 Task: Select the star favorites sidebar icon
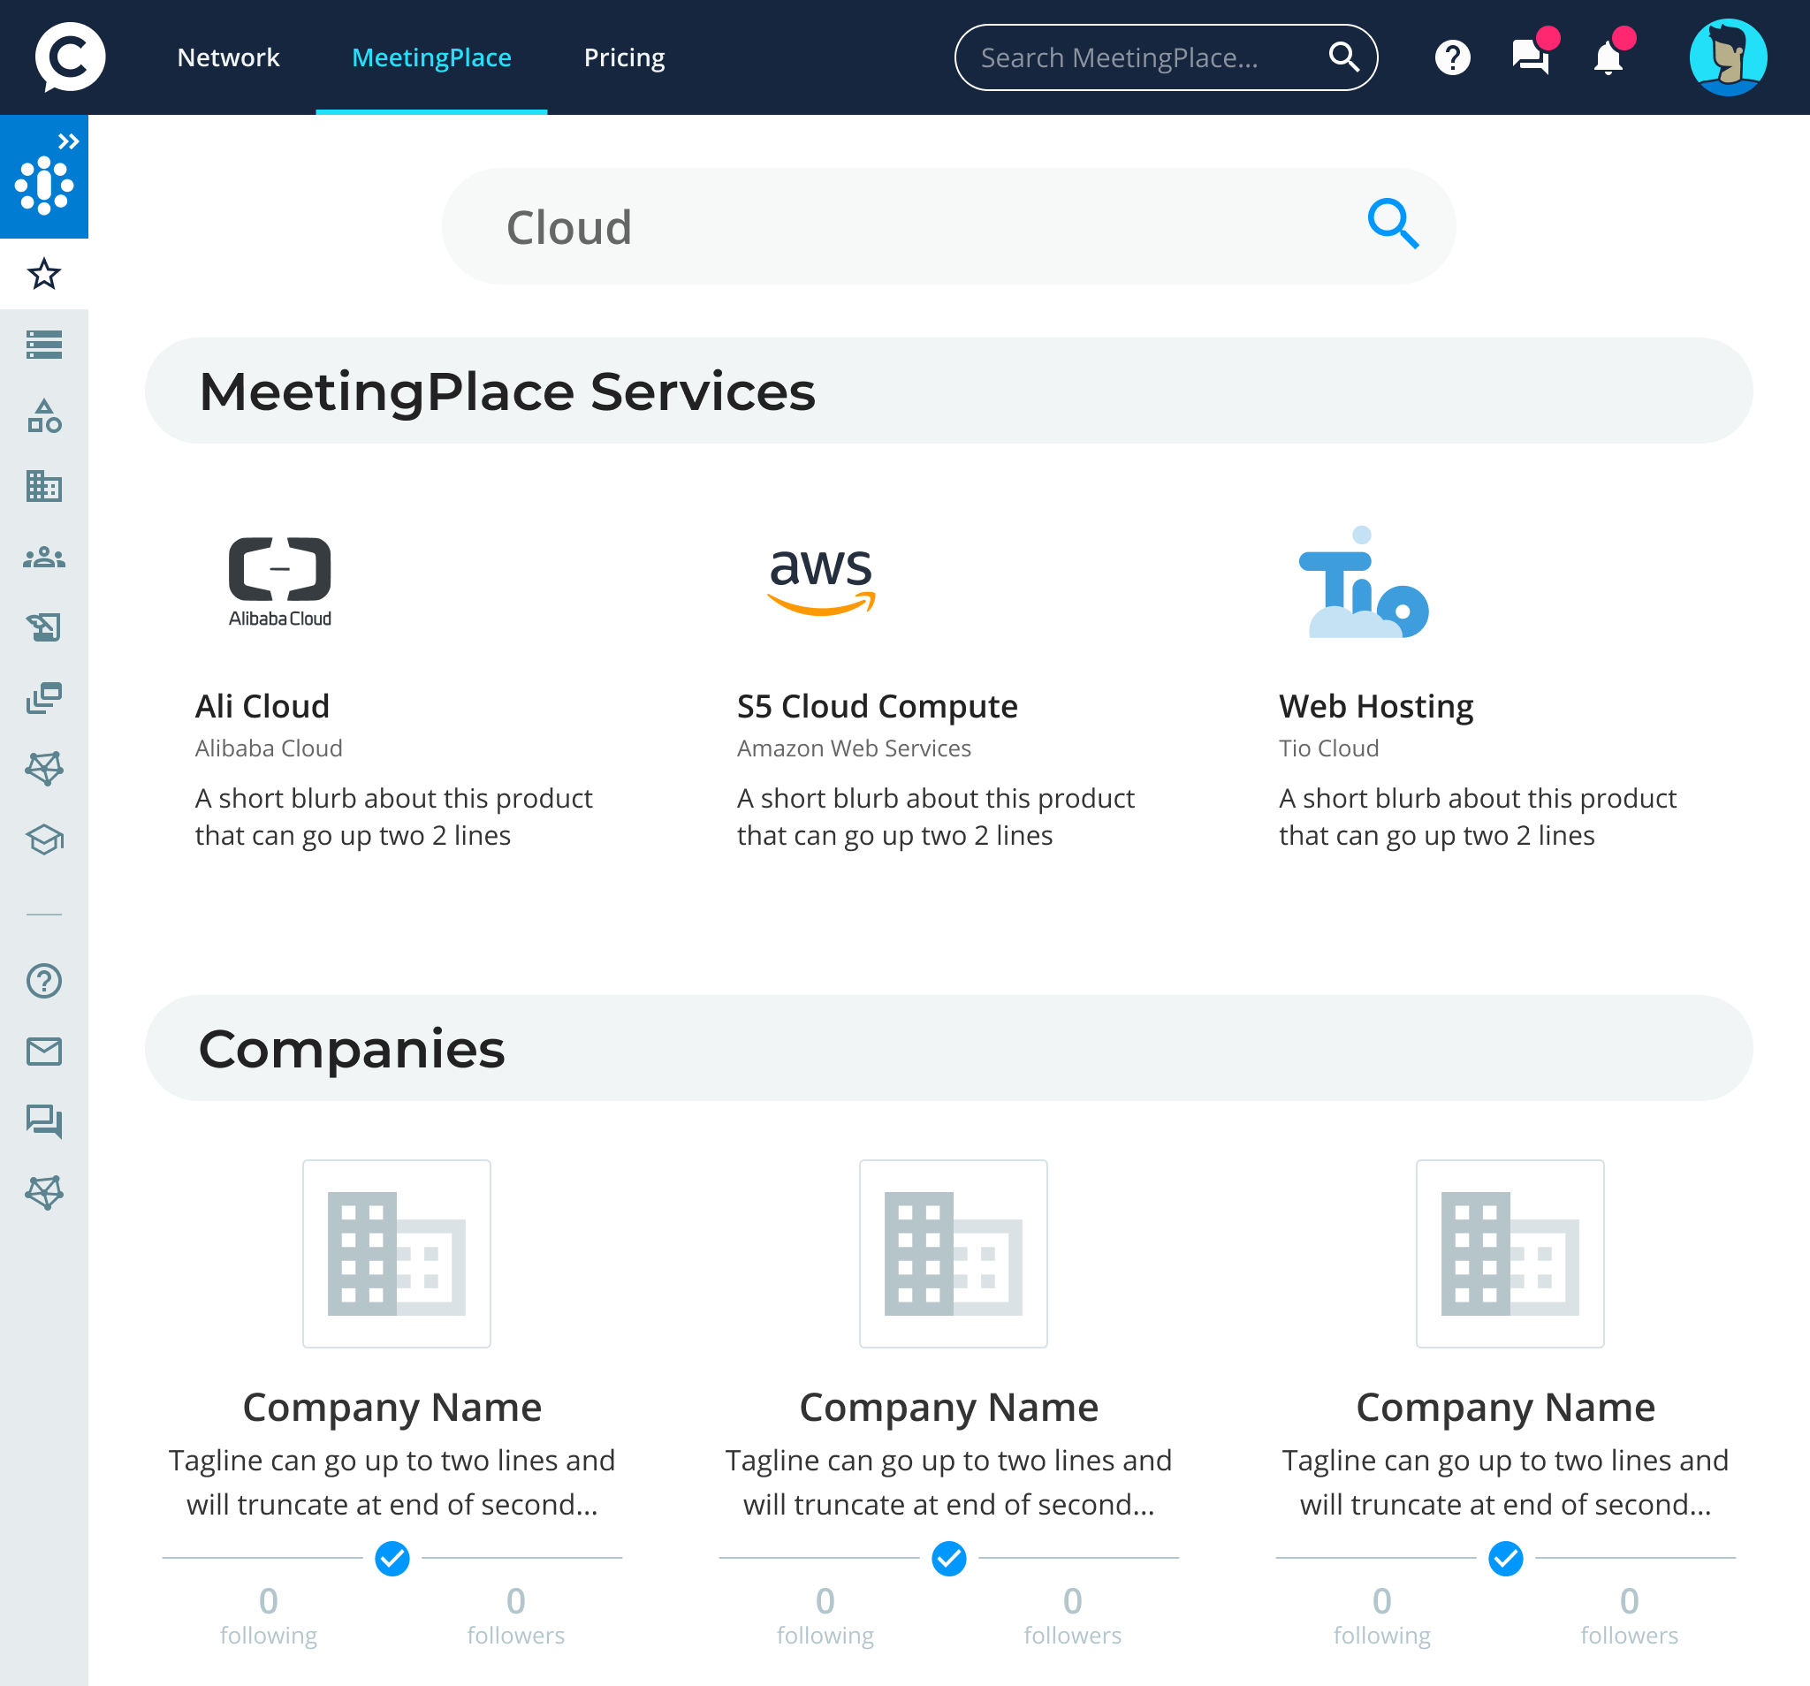[43, 274]
